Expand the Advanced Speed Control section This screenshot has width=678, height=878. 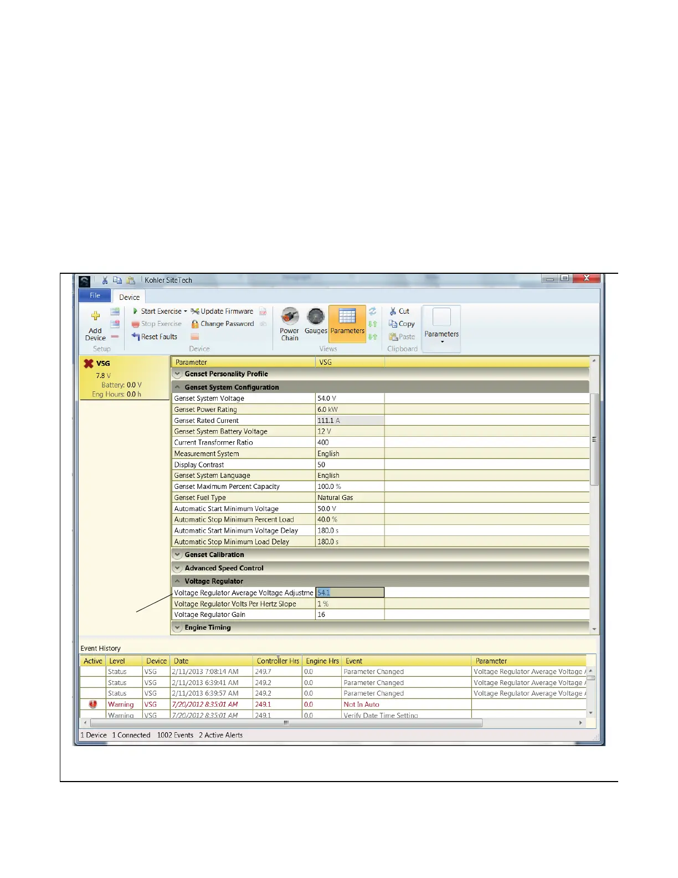(177, 568)
